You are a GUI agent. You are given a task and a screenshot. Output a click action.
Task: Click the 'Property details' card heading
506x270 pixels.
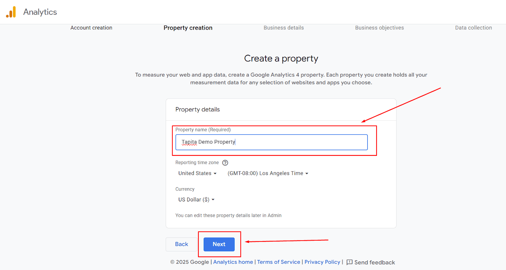(x=198, y=109)
